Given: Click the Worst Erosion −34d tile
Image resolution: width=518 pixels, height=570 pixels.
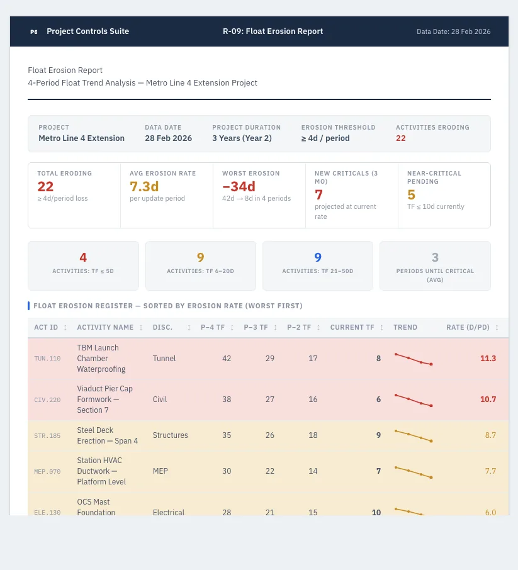Looking at the screenshot, I should tap(259, 195).
